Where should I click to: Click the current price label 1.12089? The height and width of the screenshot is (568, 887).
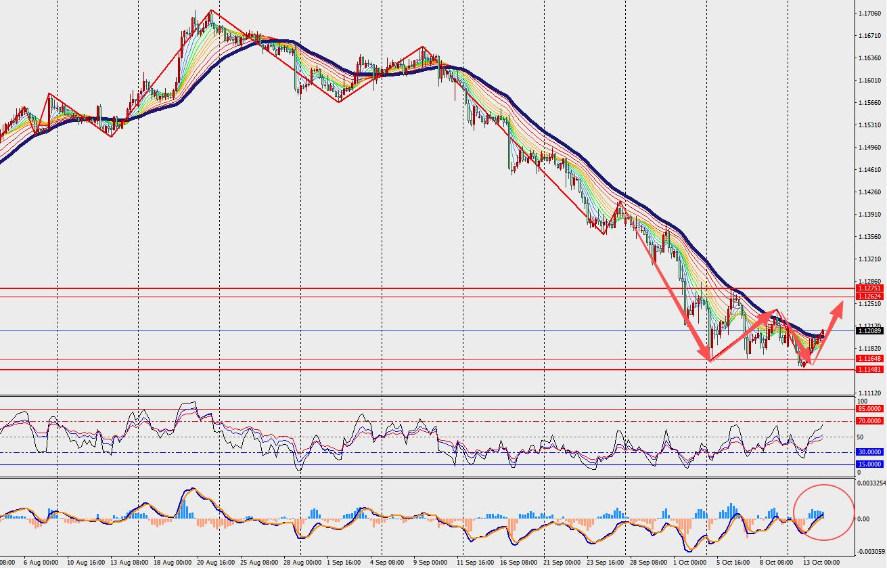coord(869,330)
